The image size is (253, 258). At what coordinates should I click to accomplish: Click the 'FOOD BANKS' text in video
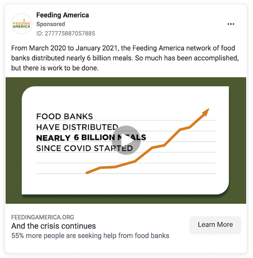tap(65, 116)
